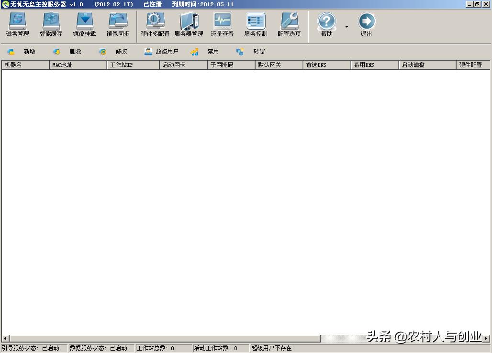Click the horizontal scrollbar thumb

coord(165,338)
